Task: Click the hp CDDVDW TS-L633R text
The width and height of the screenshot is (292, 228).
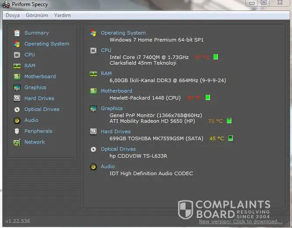Action: click(138, 156)
